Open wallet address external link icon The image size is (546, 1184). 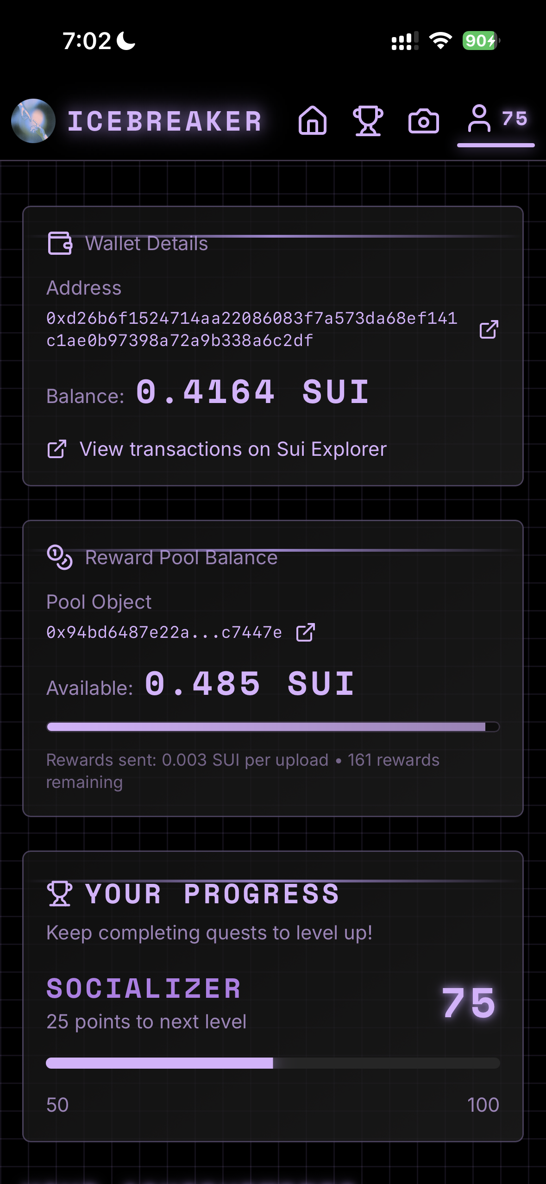tap(489, 329)
